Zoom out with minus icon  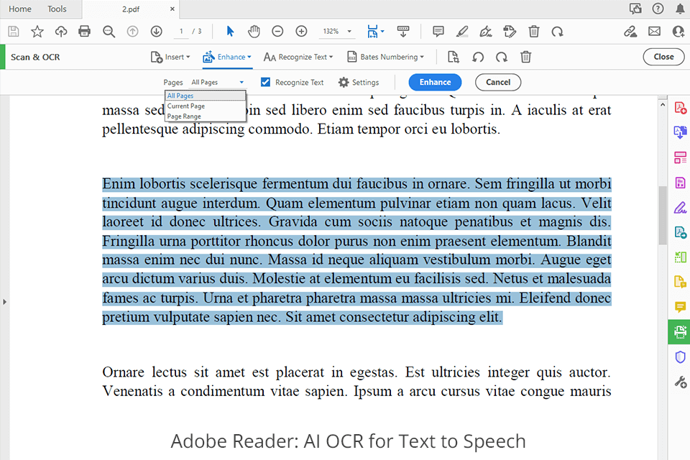tap(277, 31)
